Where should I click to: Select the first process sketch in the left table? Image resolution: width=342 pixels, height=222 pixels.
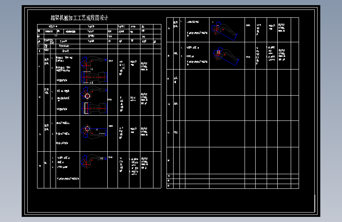(x=94, y=70)
